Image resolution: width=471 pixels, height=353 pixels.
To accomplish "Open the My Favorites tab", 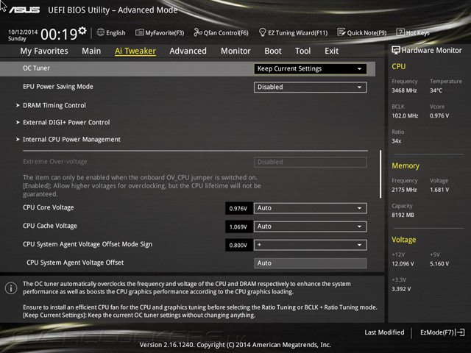I will click(44, 51).
